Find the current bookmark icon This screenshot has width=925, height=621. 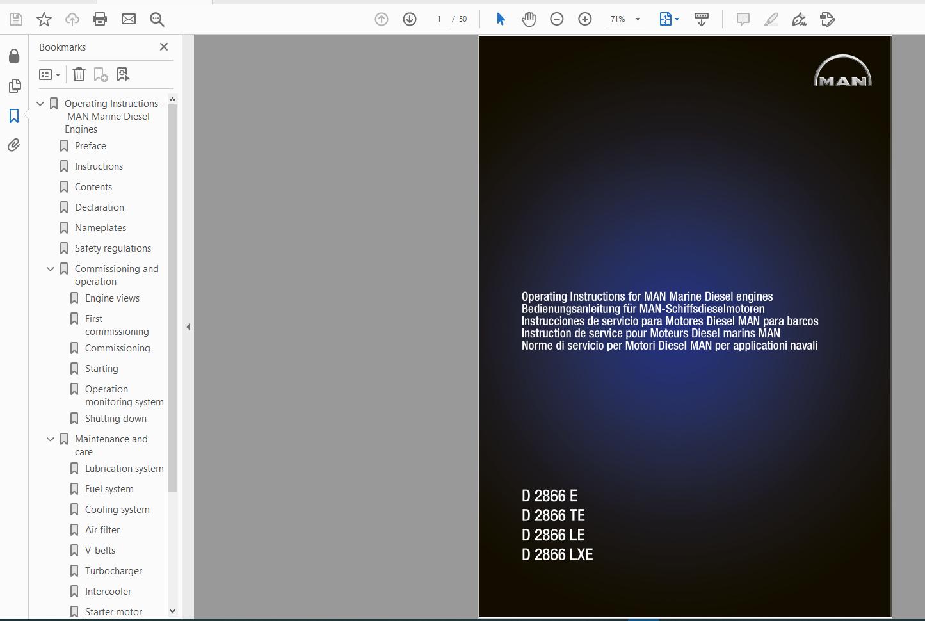pos(123,75)
